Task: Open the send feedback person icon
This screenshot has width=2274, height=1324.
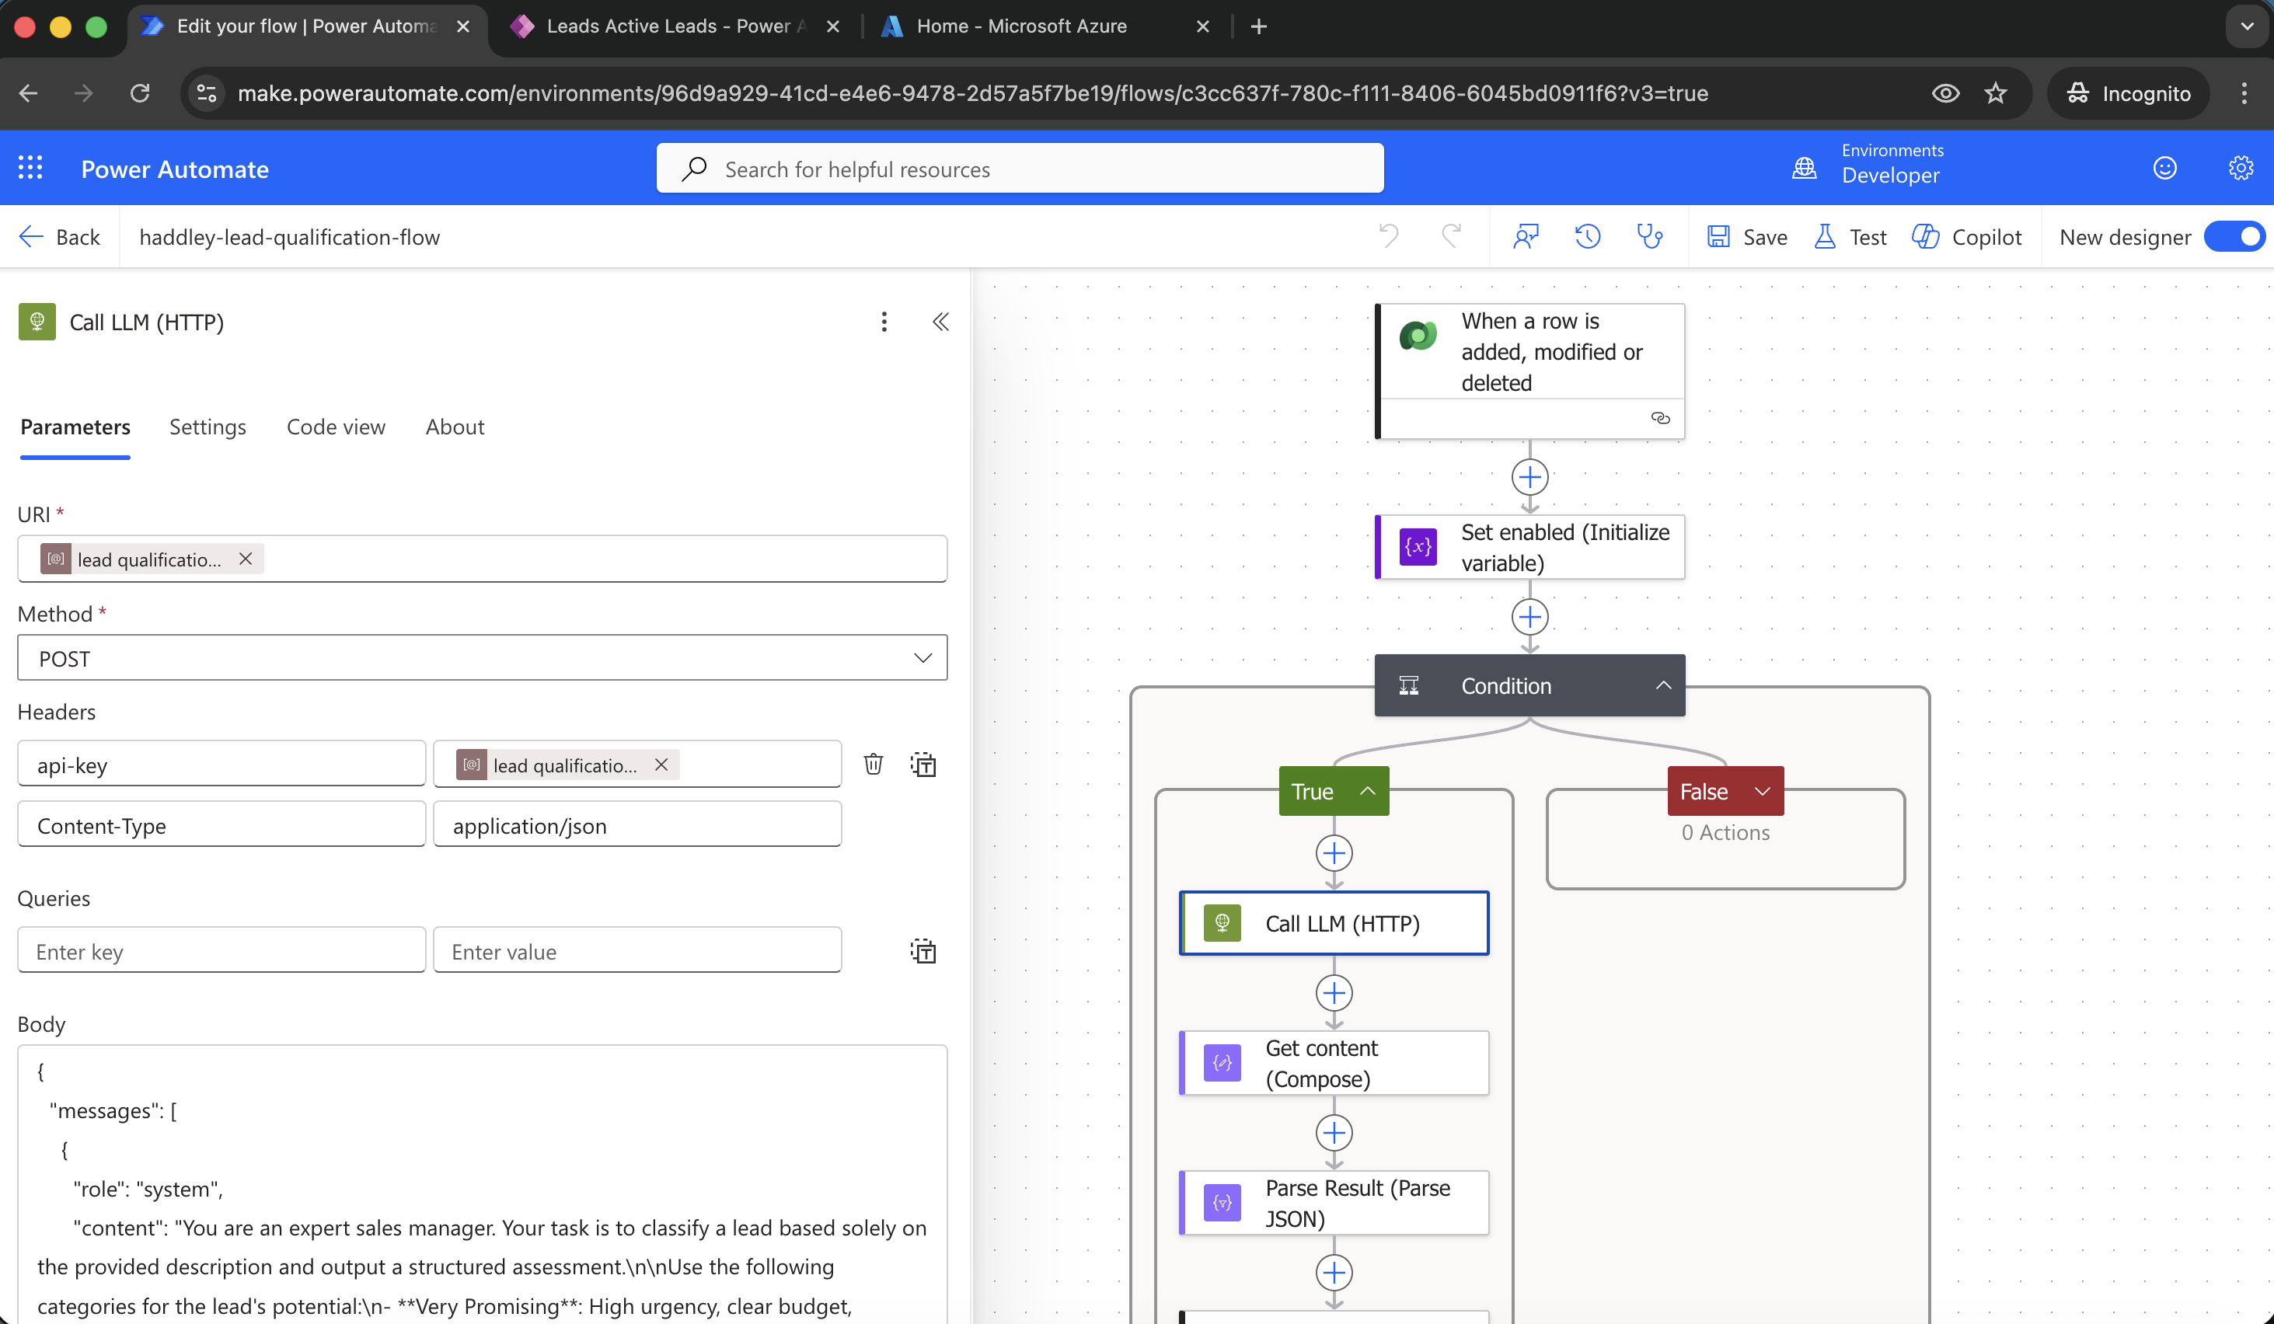Action: 1525,236
